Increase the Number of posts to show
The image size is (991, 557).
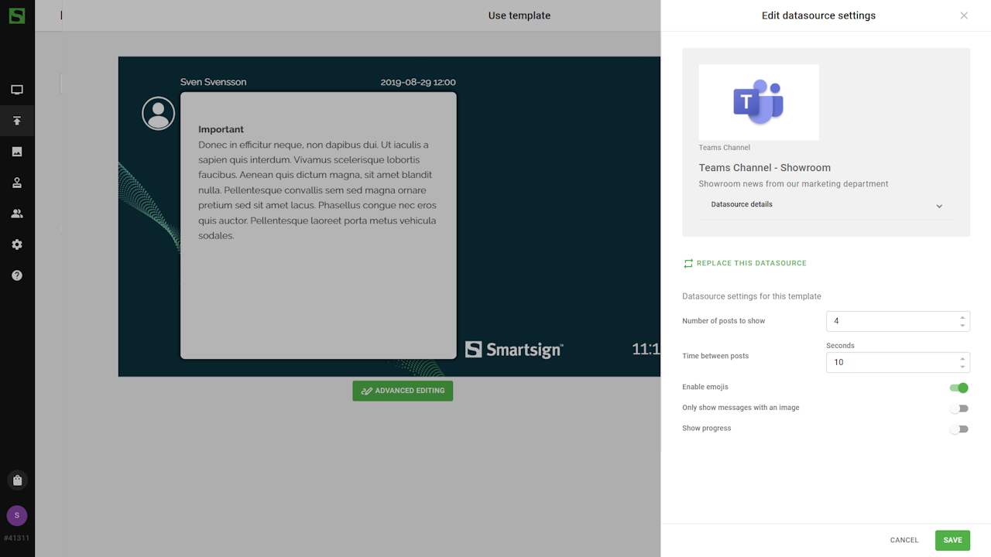point(962,317)
